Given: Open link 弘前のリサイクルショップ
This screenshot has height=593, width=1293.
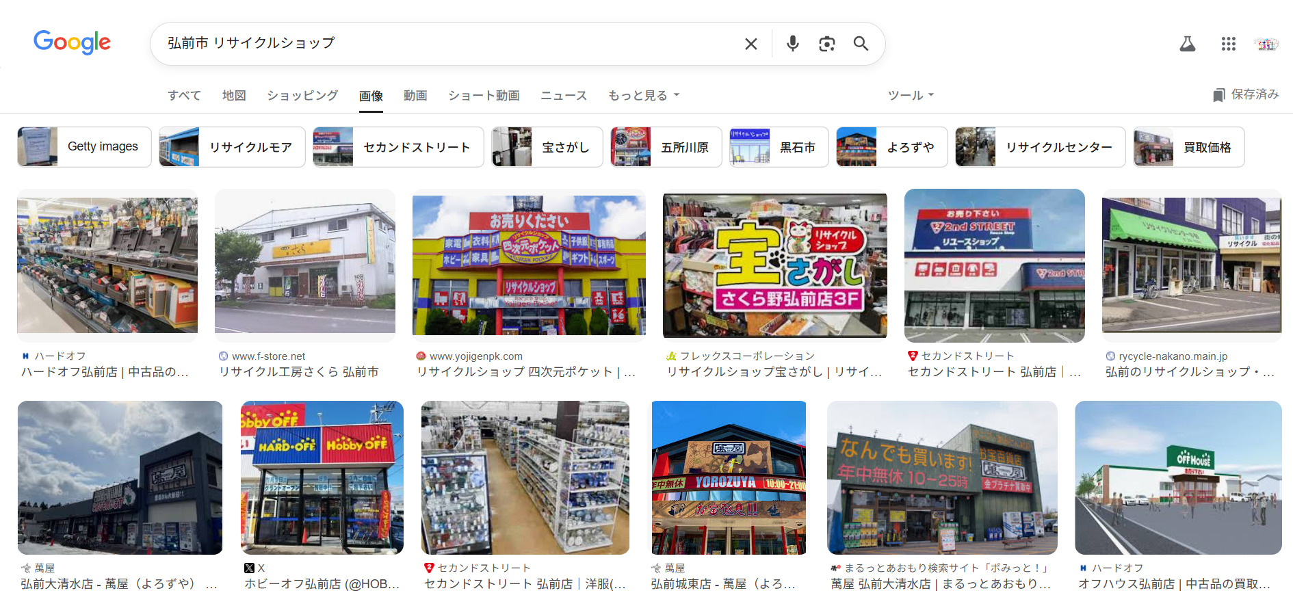Looking at the screenshot, I should tap(1190, 372).
